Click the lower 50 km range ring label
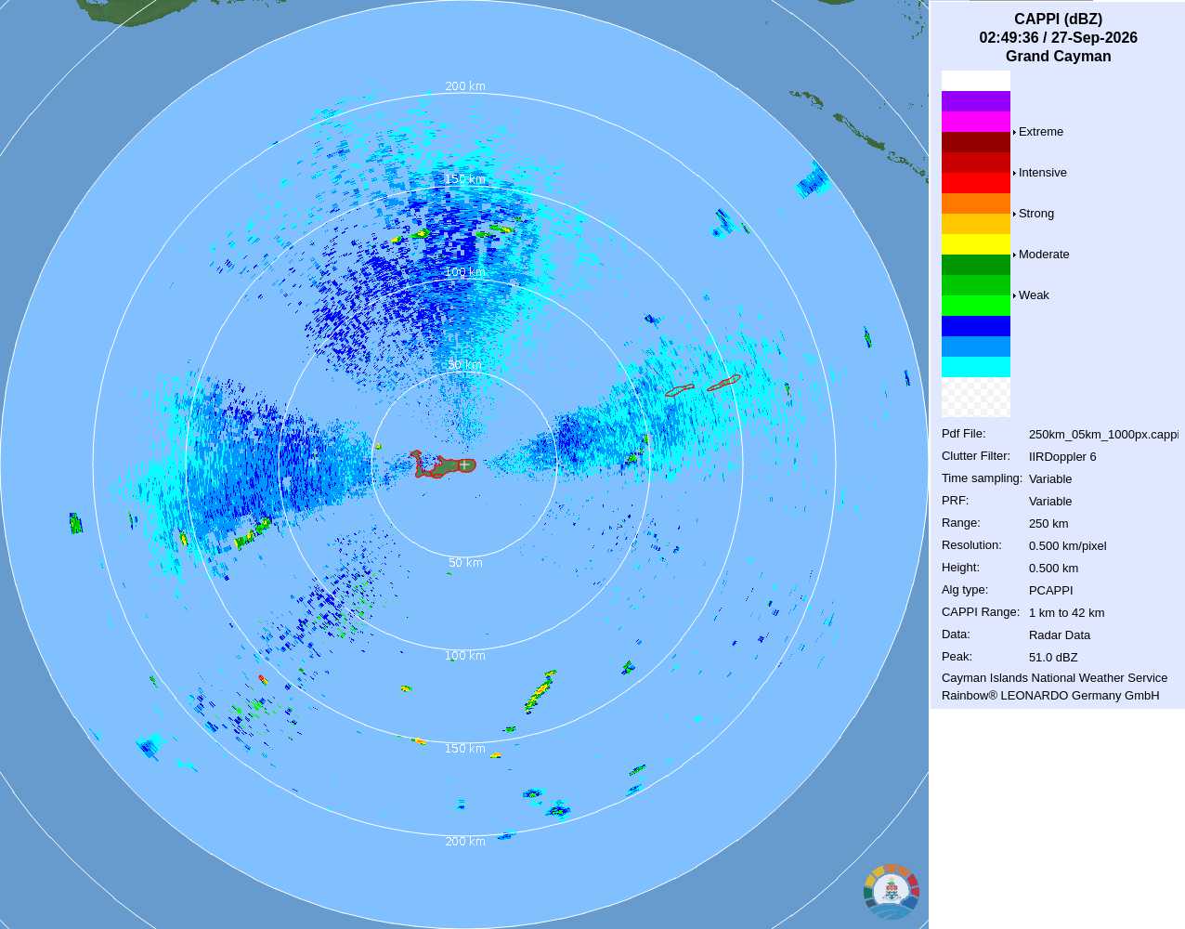Viewport: 1185px width, 929px height. [x=465, y=563]
